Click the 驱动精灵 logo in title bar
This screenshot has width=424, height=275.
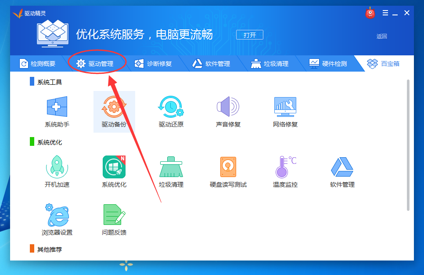(29, 13)
